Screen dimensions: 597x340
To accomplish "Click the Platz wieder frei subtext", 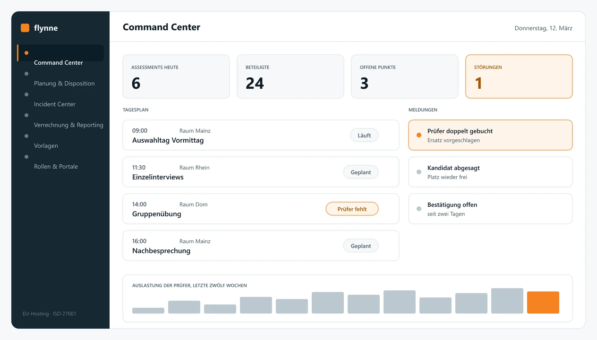I will [x=447, y=177].
